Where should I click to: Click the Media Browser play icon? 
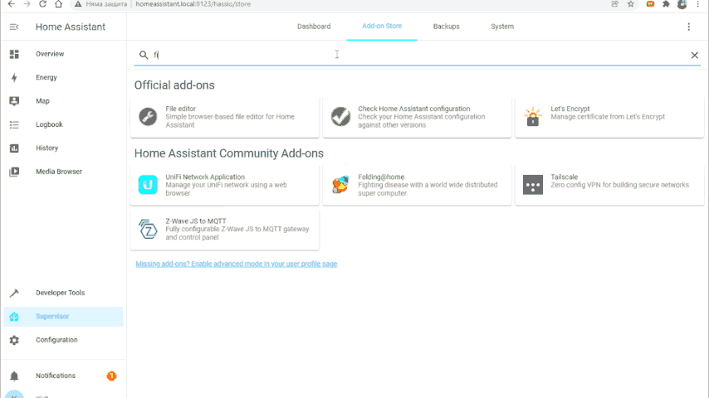[14, 172]
